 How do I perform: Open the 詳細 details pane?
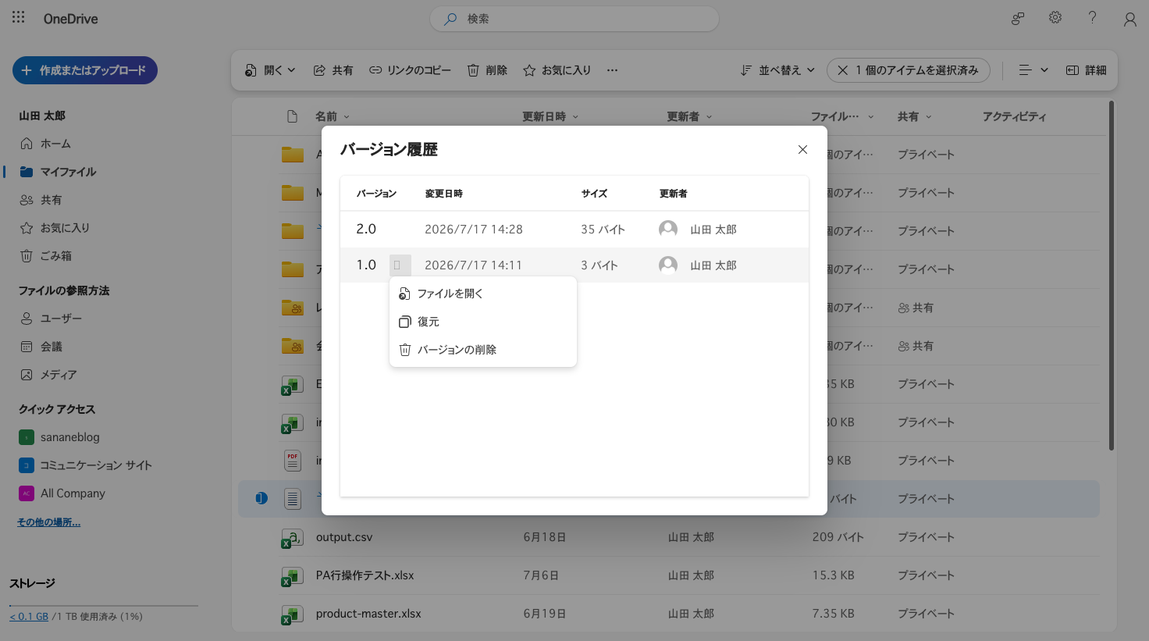tap(1087, 70)
